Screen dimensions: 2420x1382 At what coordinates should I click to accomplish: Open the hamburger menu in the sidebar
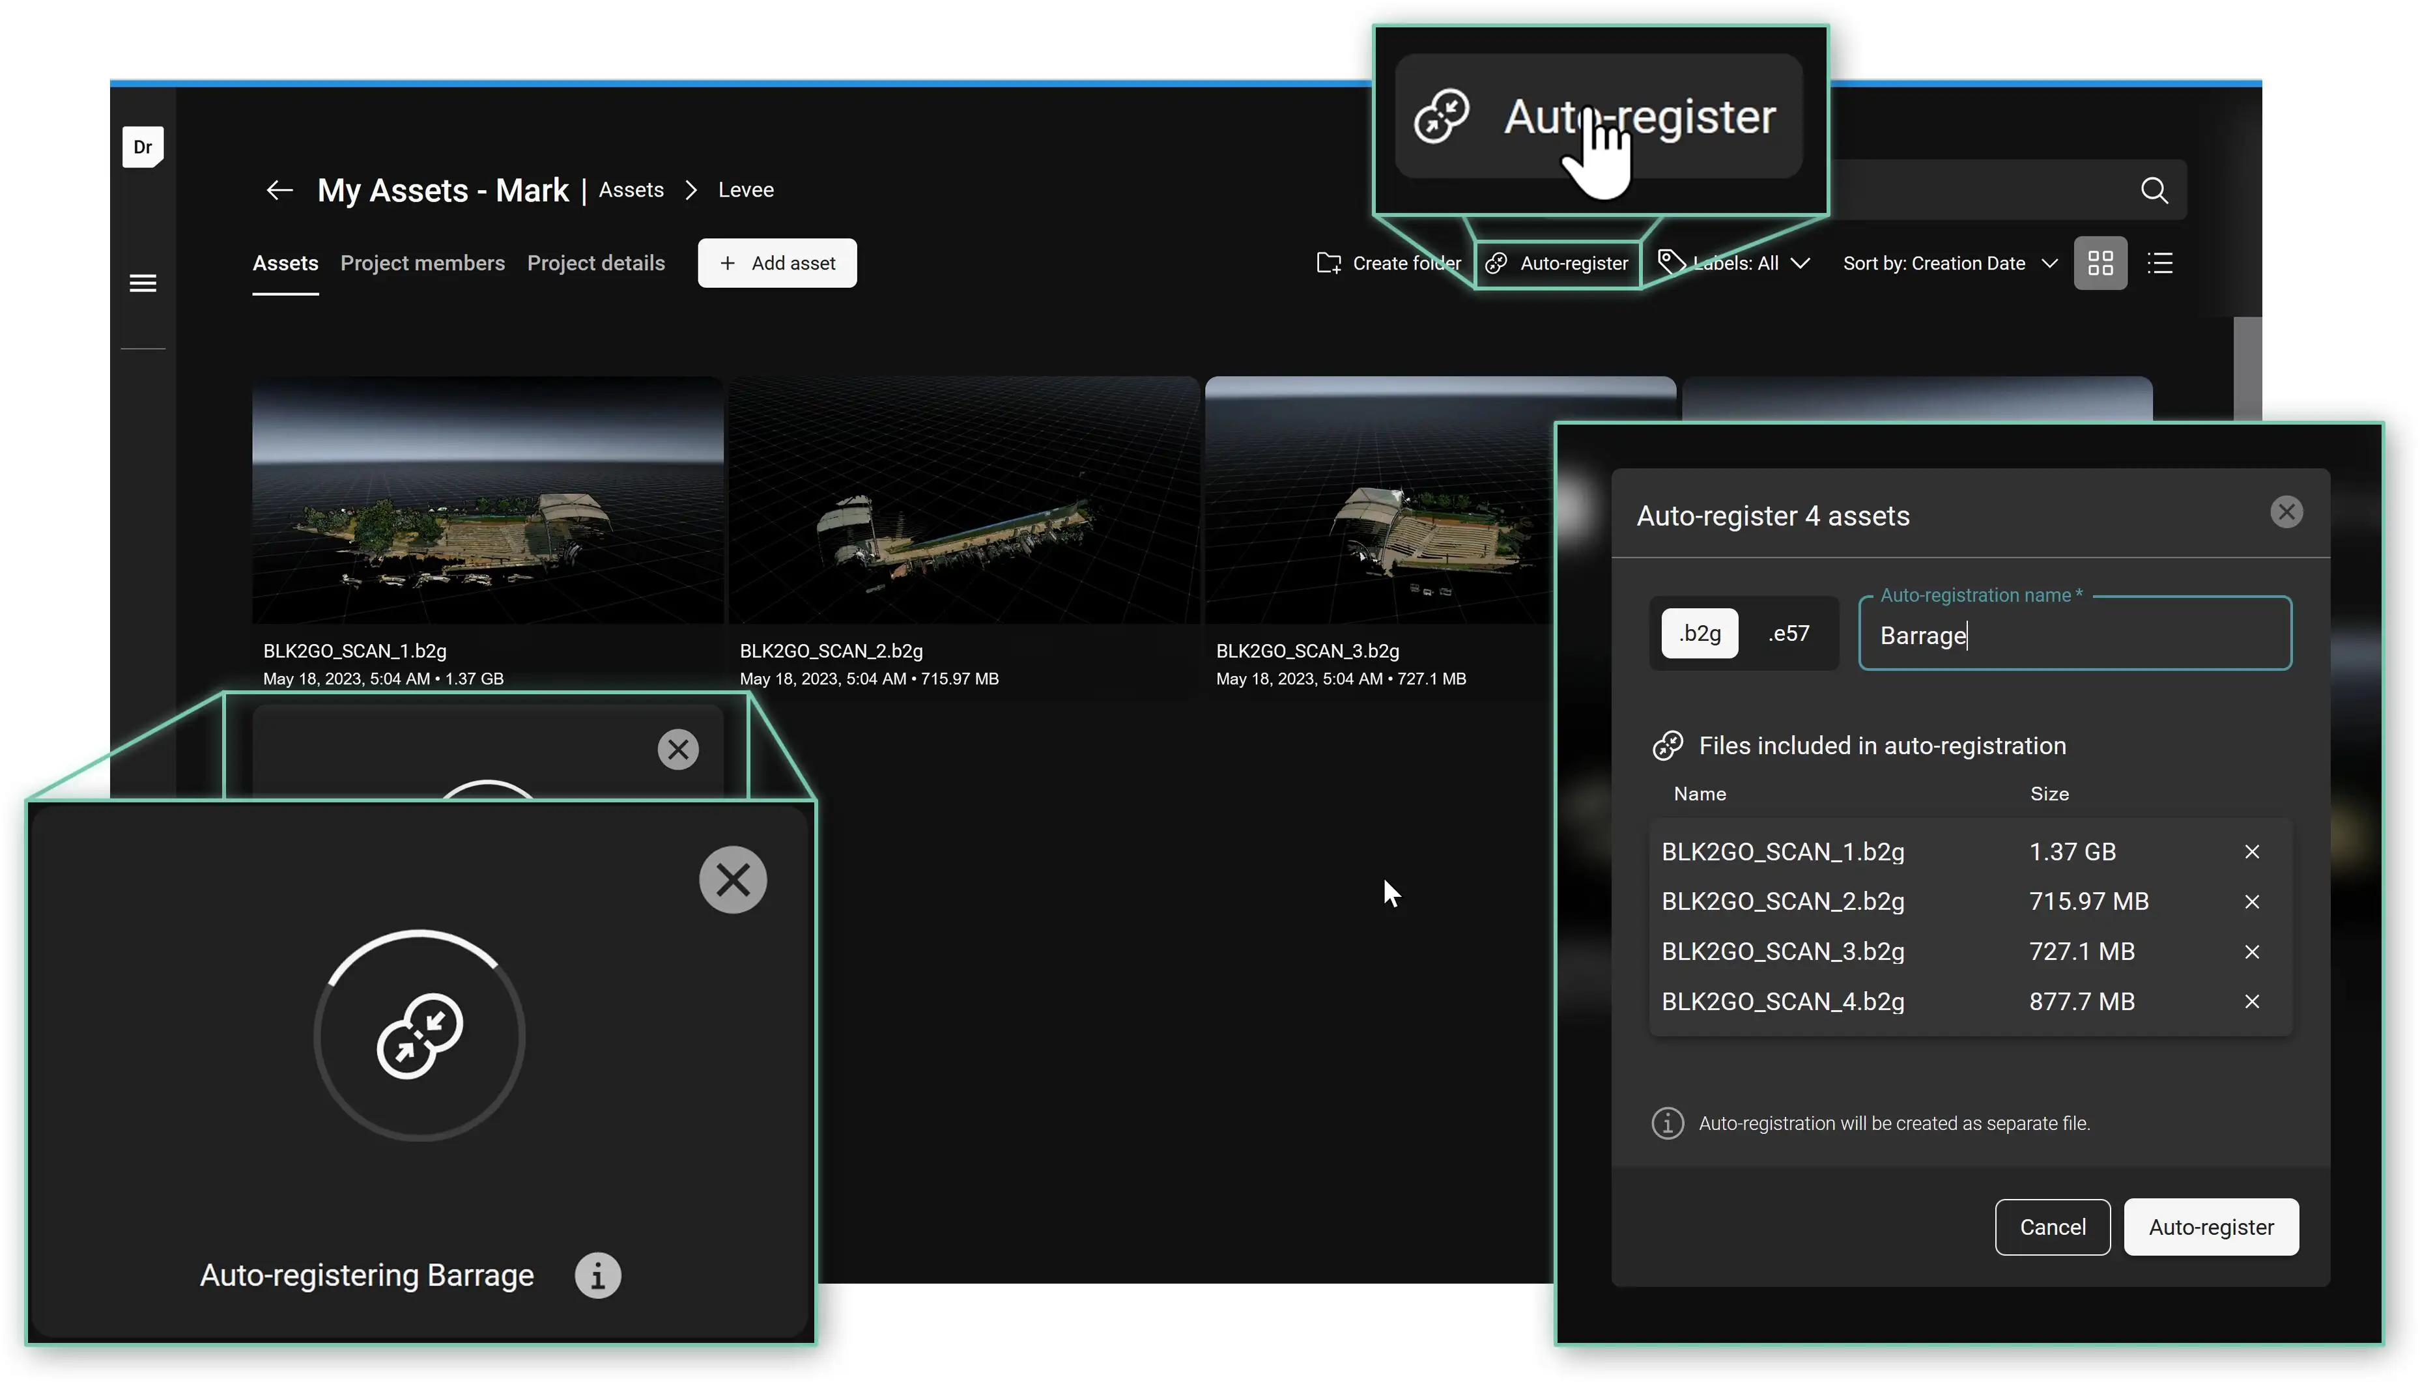coord(143,283)
